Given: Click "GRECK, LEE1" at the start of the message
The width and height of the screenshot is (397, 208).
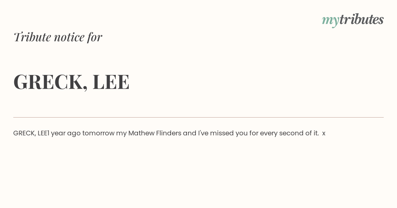Looking at the screenshot, I should (31, 133).
